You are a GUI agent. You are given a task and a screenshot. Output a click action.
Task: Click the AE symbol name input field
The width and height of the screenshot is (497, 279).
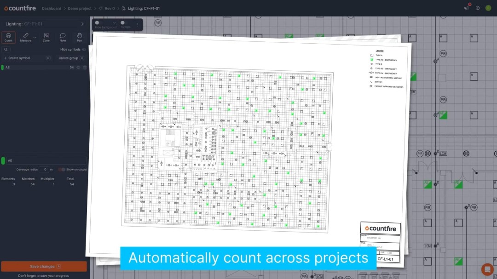coord(46,160)
